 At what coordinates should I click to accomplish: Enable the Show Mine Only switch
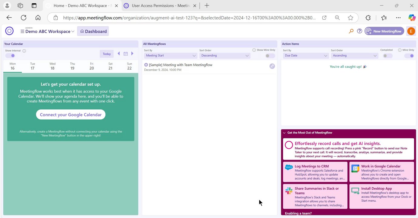pos(270,56)
